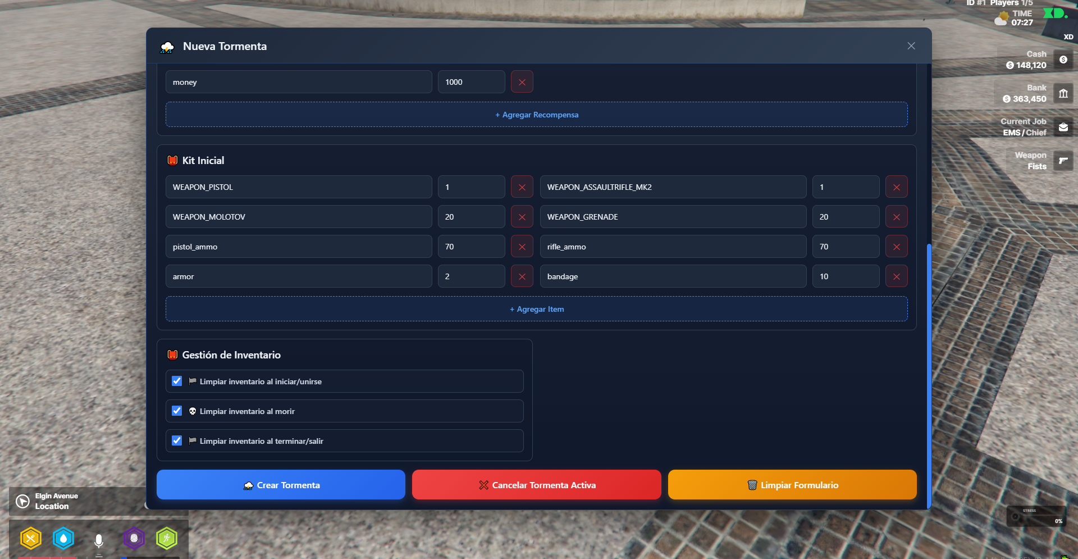1078x559 pixels.
Task: Click the hunger hexagon status icon
Action: tap(31, 539)
